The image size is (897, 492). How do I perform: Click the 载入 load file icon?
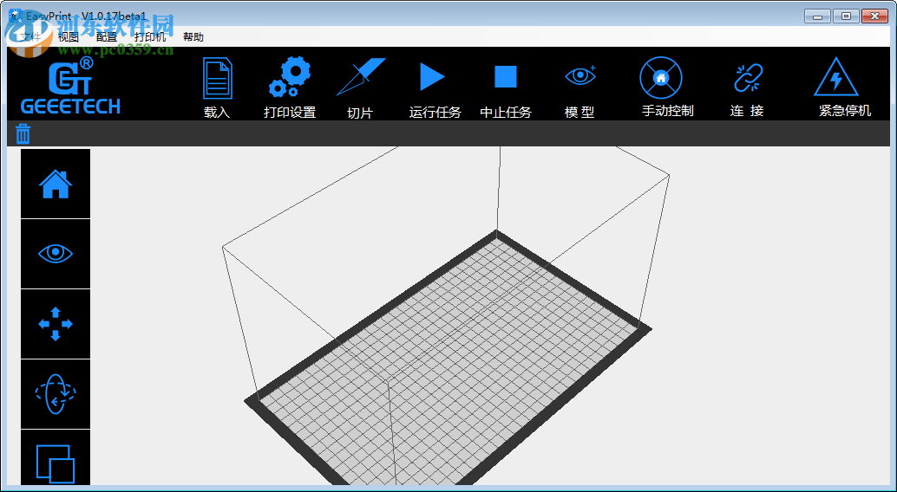tap(218, 78)
